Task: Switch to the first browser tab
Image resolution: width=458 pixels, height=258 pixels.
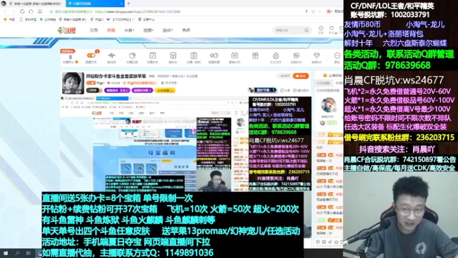Action: [x=35, y=3]
